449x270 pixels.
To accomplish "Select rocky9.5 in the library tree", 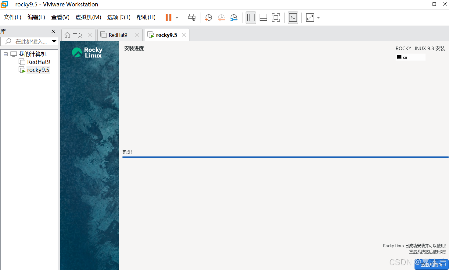I will tap(38, 70).
